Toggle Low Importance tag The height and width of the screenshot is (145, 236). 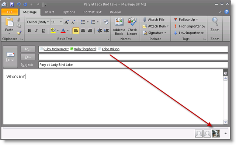click(189, 33)
